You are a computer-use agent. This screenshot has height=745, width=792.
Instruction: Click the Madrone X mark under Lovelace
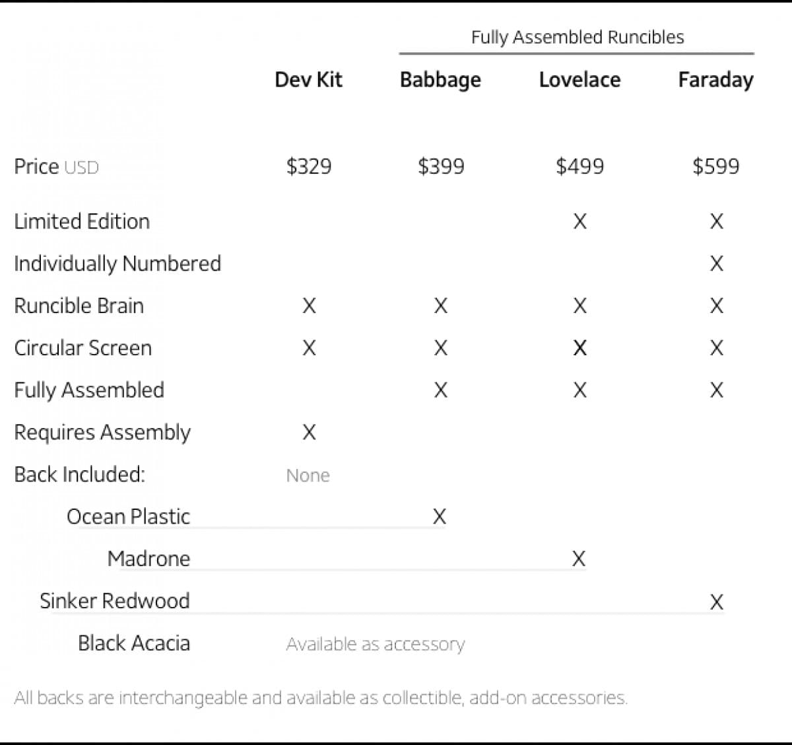click(579, 559)
